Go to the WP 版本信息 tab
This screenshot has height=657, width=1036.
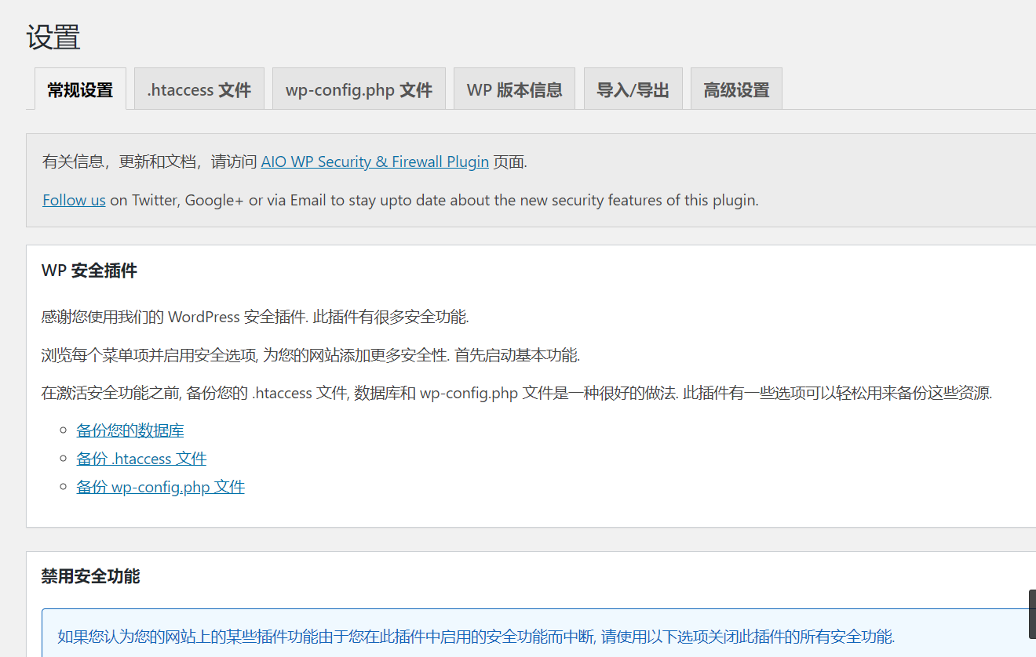514,89
